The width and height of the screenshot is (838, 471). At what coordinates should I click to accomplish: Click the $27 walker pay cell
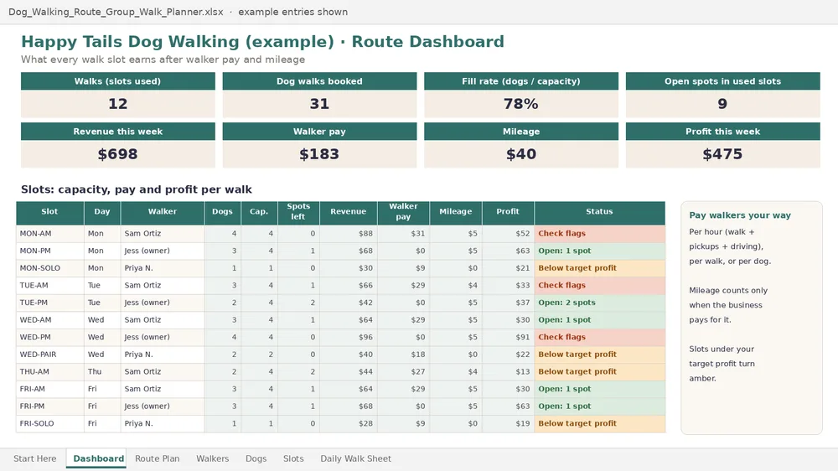[x=404, y=371]
